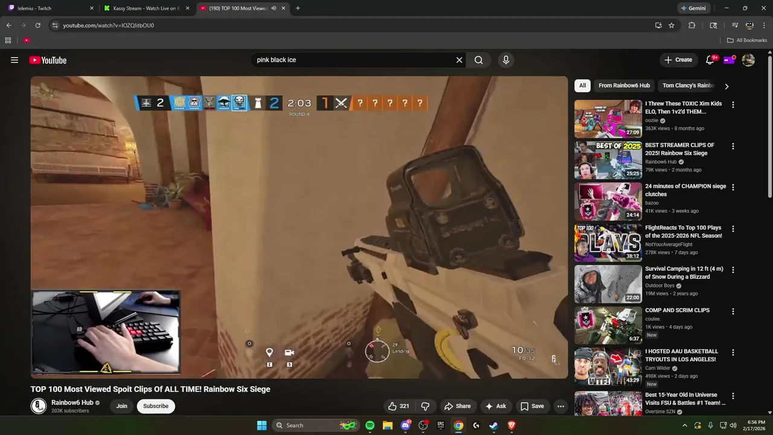The height and width of the screenshot is (435, 773).
Task: Save the video to a playlist
Action: pyautogui.click(x=532, y=406)
